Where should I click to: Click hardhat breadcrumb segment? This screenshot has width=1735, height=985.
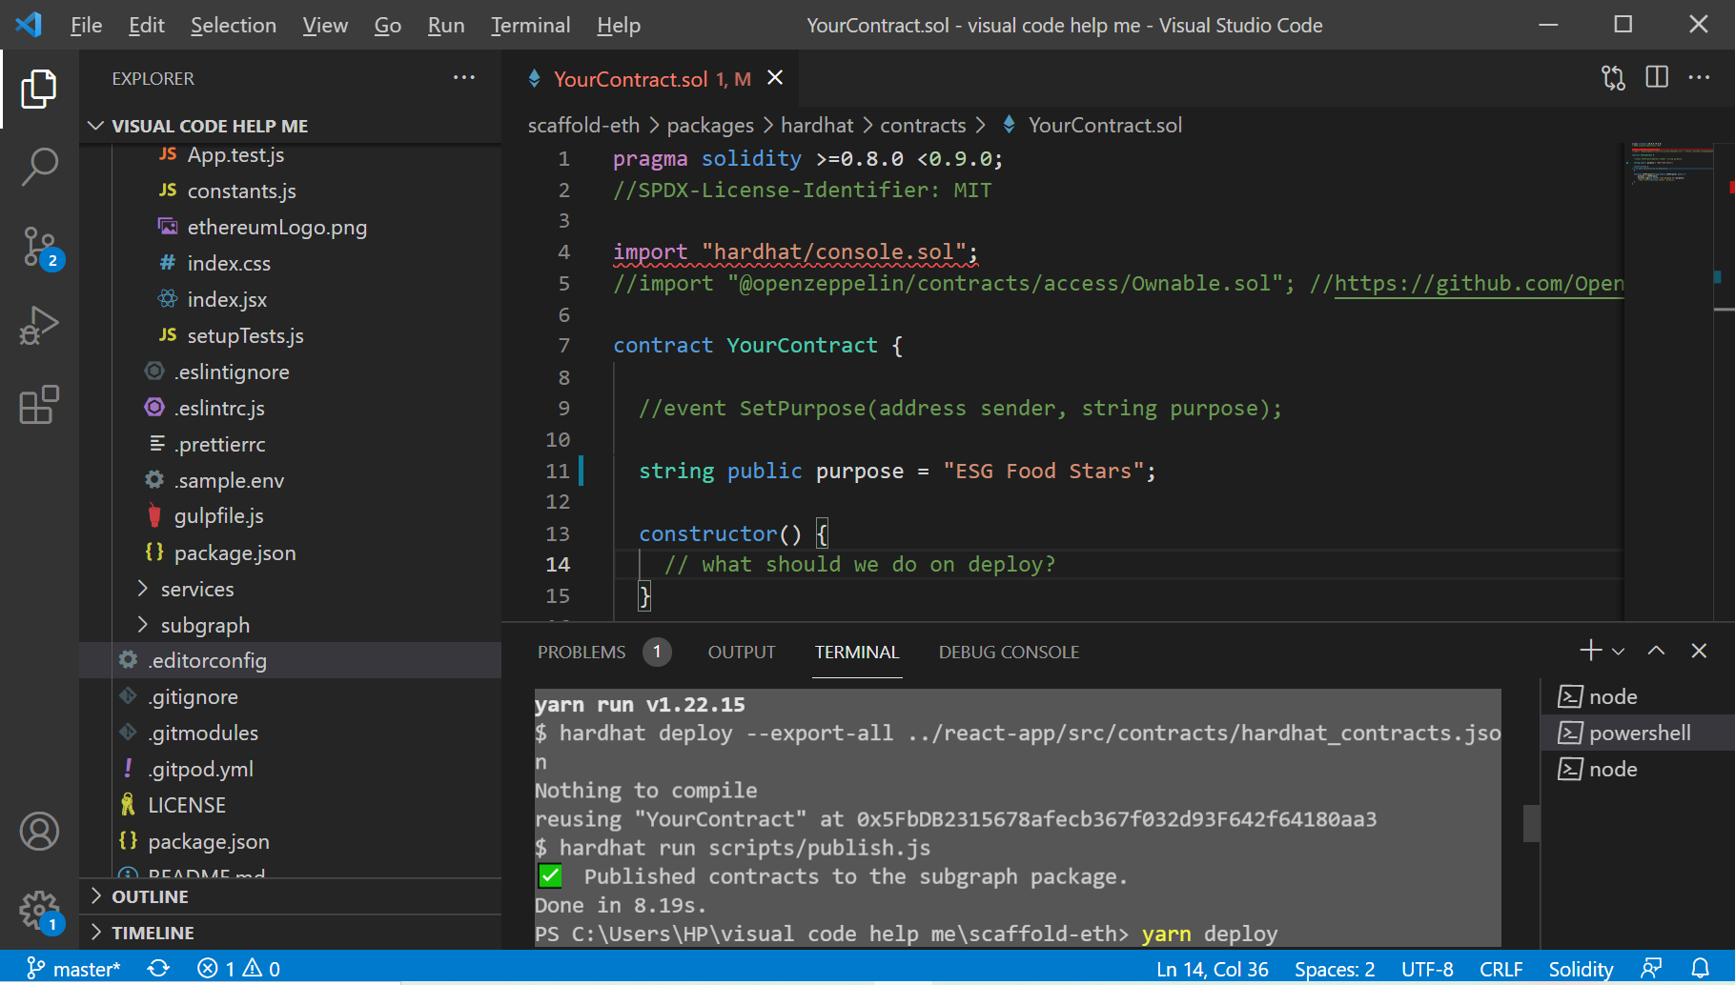[x=817, y=126]
